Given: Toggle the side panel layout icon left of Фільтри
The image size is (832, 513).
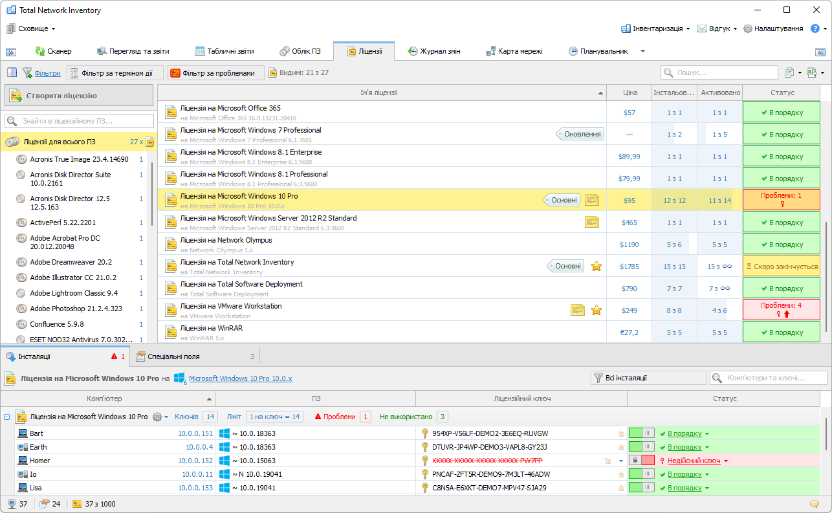Looking at the screenshot, I should (x=12, y=73).
